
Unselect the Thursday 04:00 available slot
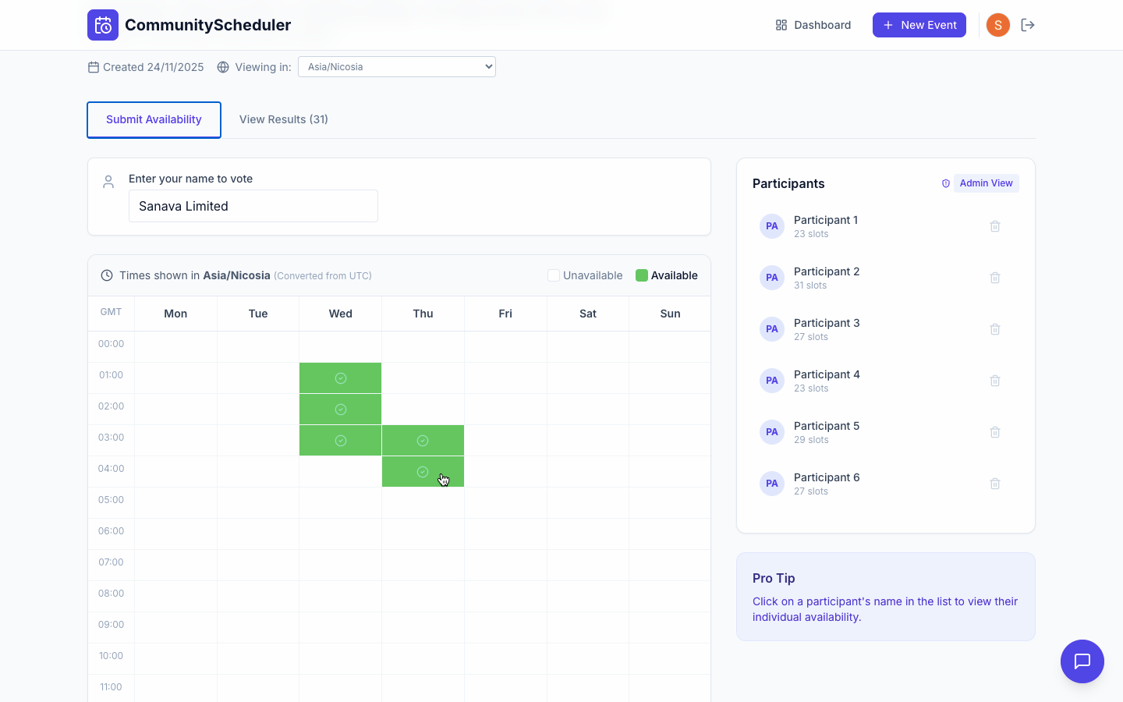423,471
